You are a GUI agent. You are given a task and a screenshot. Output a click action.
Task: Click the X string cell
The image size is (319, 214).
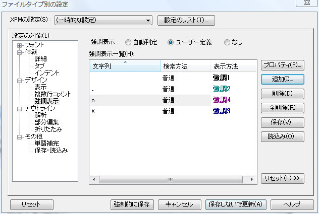(x=93, y=111)
